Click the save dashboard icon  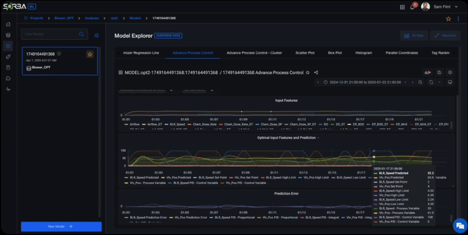[438, 72]
